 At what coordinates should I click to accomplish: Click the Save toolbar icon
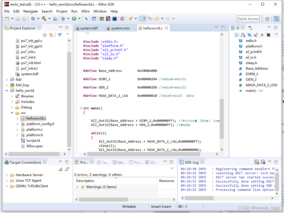click(x=18, y=19)
